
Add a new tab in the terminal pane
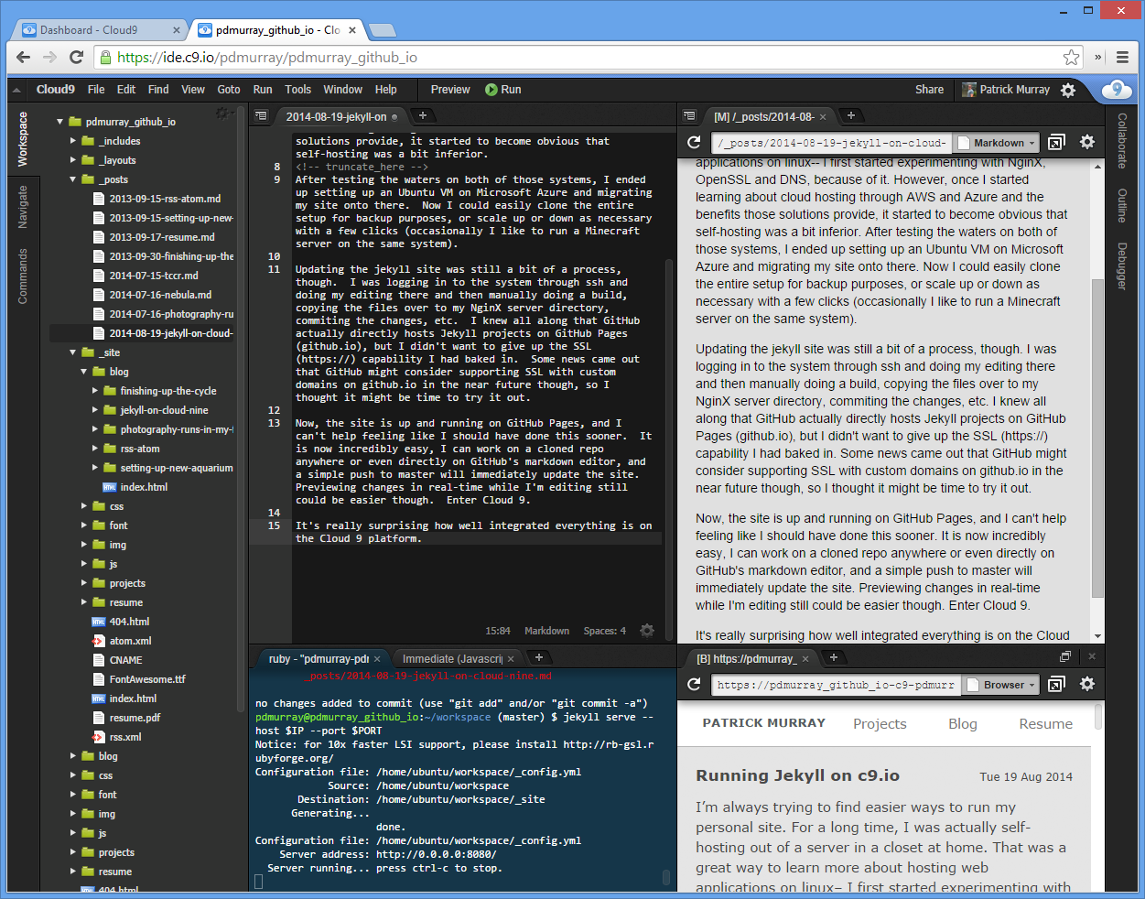pos(539,657)
